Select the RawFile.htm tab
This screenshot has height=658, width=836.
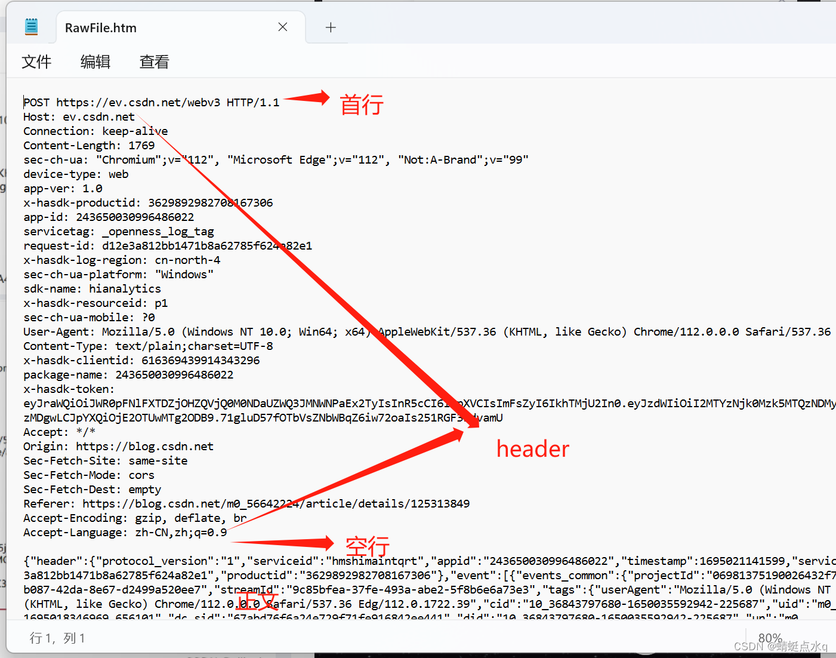(181, 27)
